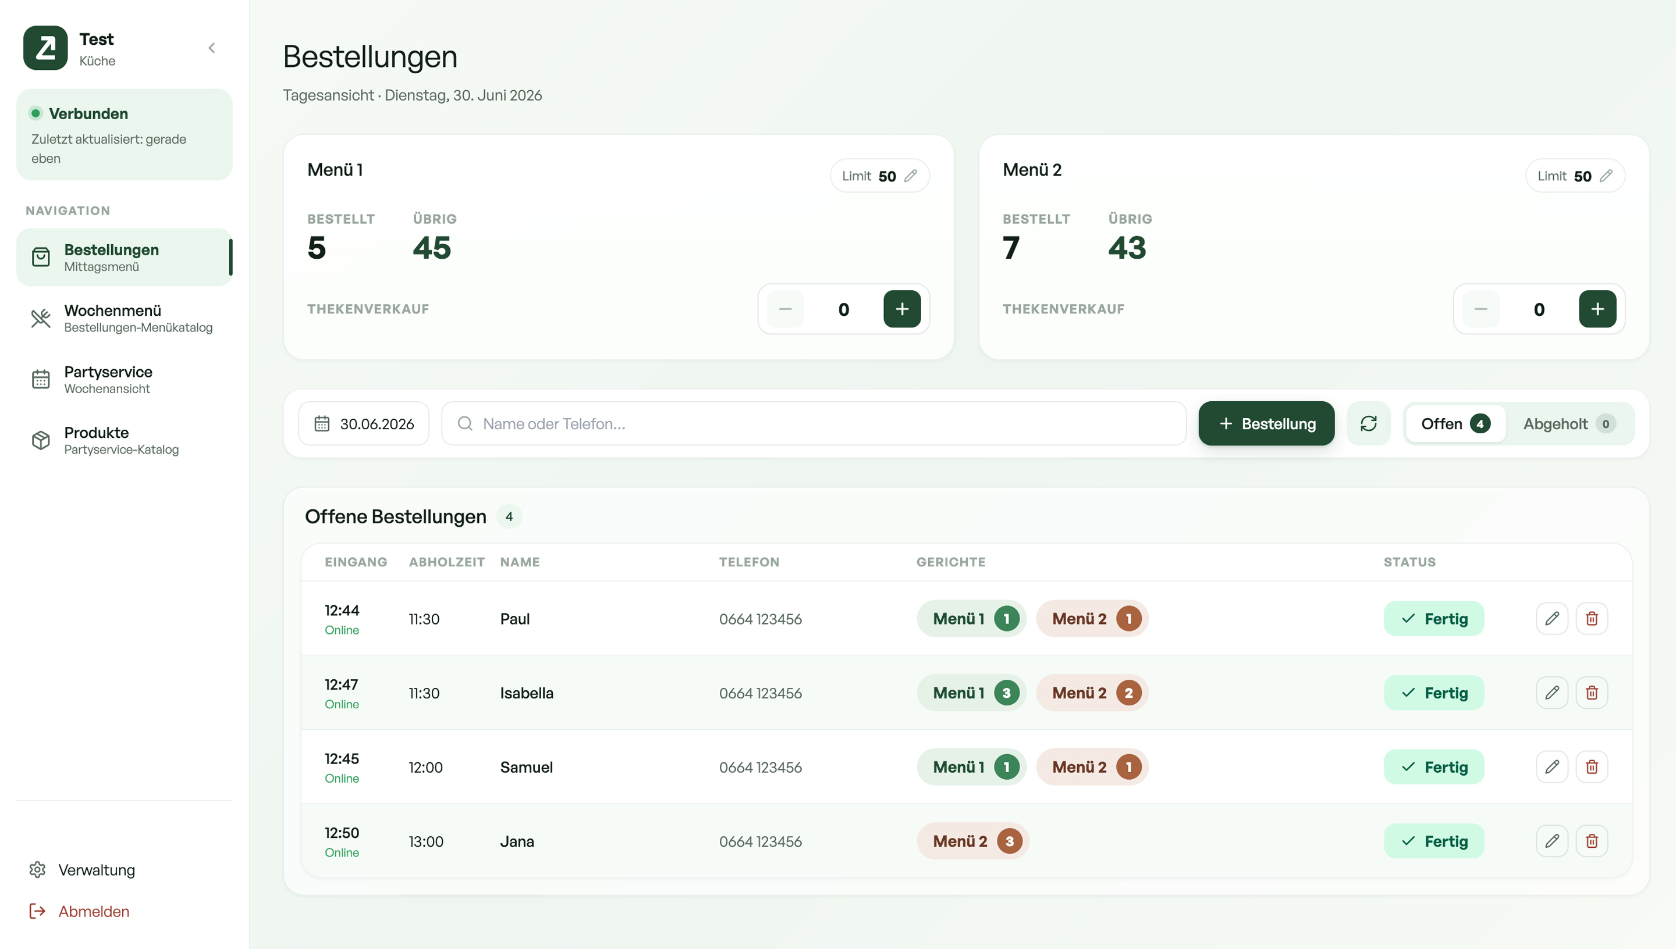Viewport: 1676px width, 949px height.
Task: Toggle Samuel's Fertig status
Action: (1433, 767)
